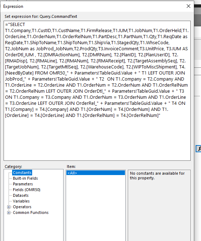The height and width of the screenshot is (241, 201).
Task: Click inside the expression text editor's empty area
Action: (x=97, y=138)
